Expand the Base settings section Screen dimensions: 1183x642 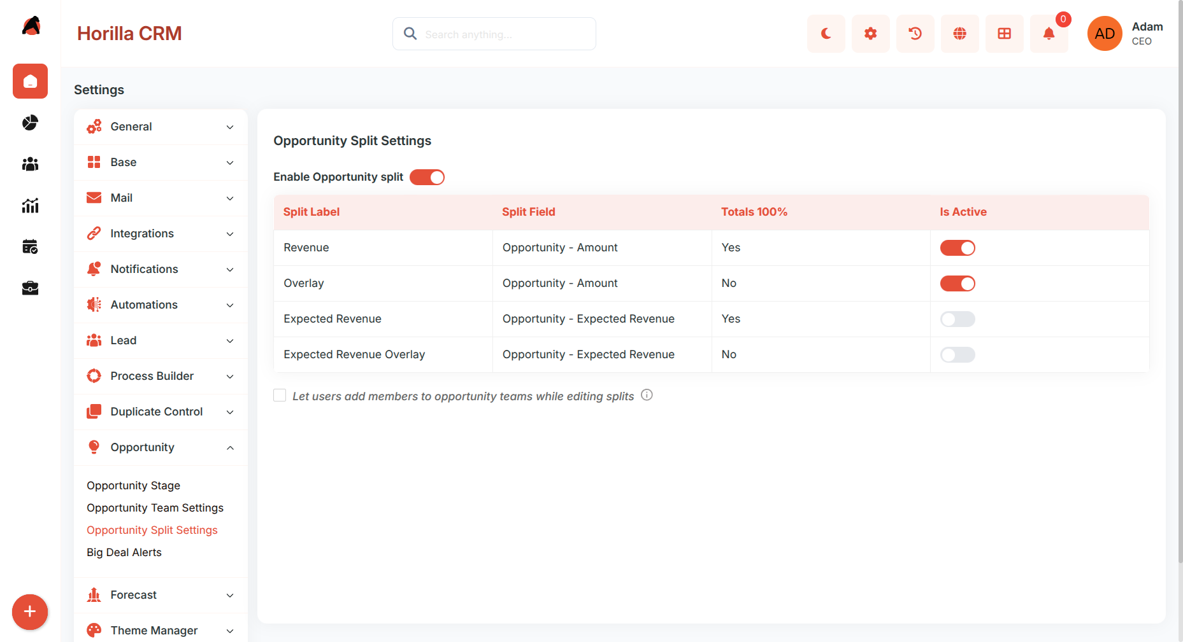(161, 162)
